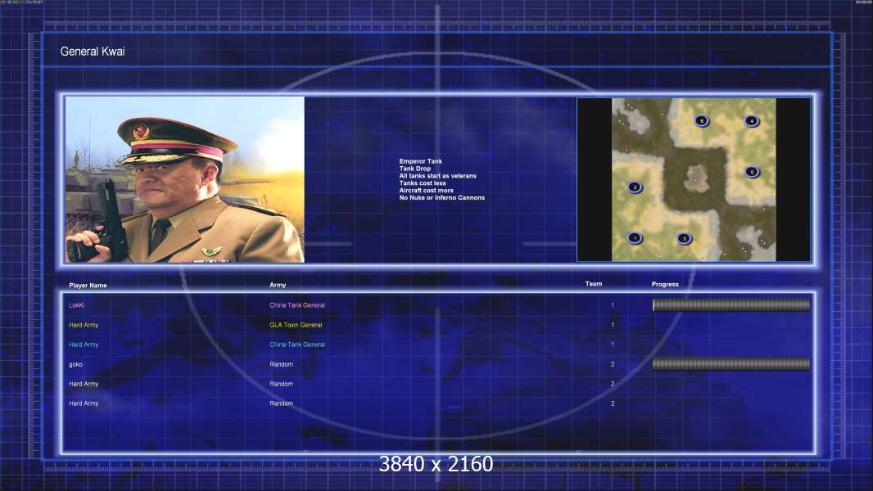Click the 'General Kwai' title text
The height and width of the screenshot is (491, 873).
(x=93, y=52)
